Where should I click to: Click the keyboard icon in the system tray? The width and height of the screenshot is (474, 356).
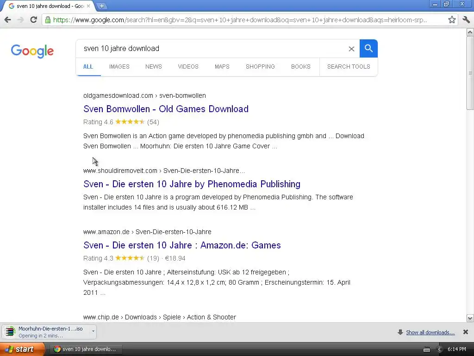click(x=426, y=350)
